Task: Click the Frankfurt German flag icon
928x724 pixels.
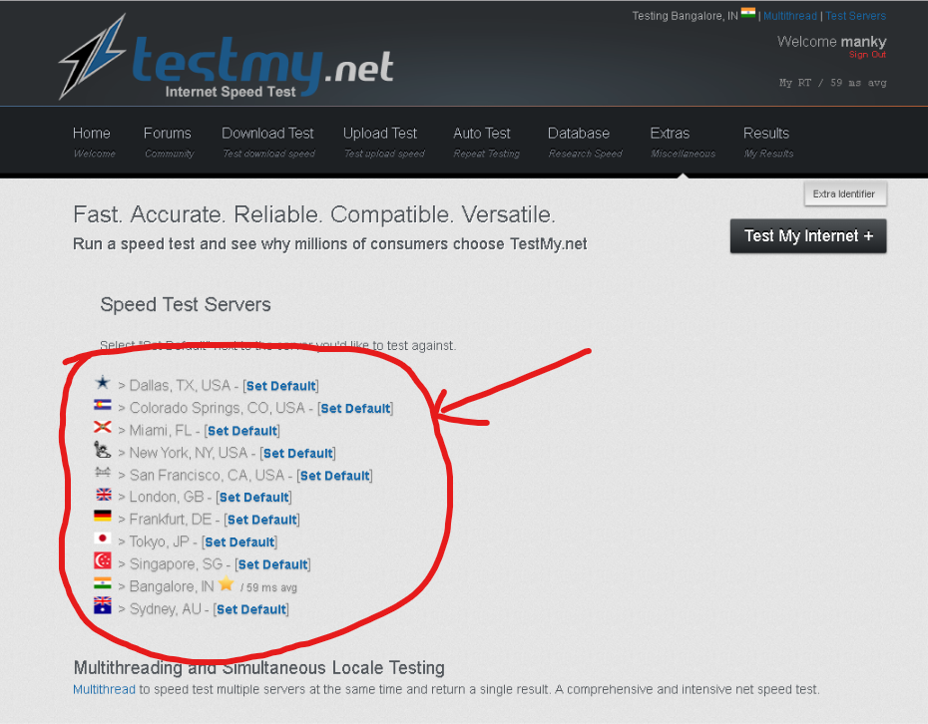Action: (102, 517)
